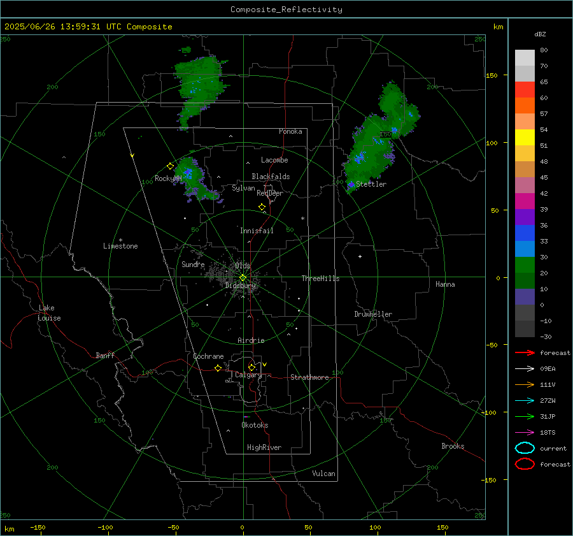This screenshot has height=536, width=573.
Task: Click yellow diamond marker near RockyMH
Action: [x=170, y=166]
